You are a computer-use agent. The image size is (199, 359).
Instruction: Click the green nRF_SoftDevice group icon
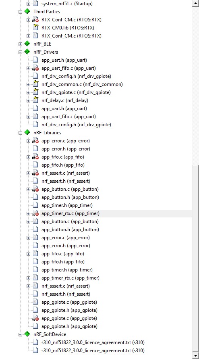pyautogui.click(x=27, y=334)
